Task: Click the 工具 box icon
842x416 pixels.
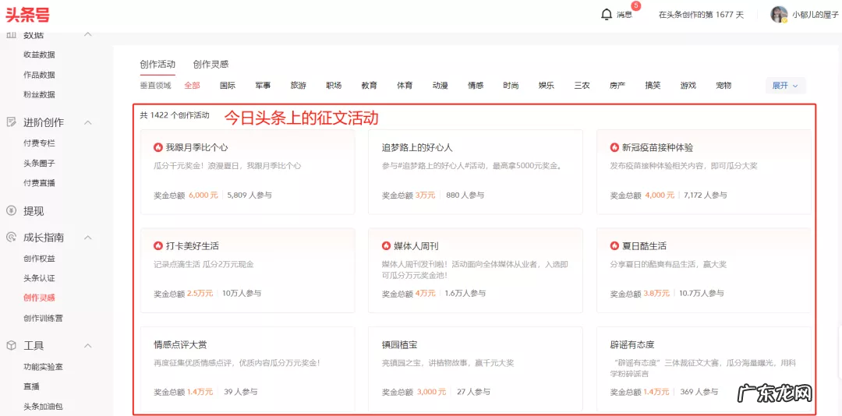Action: point(11,346)
